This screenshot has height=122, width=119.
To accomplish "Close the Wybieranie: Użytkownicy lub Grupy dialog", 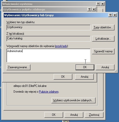I will [115, 15].
